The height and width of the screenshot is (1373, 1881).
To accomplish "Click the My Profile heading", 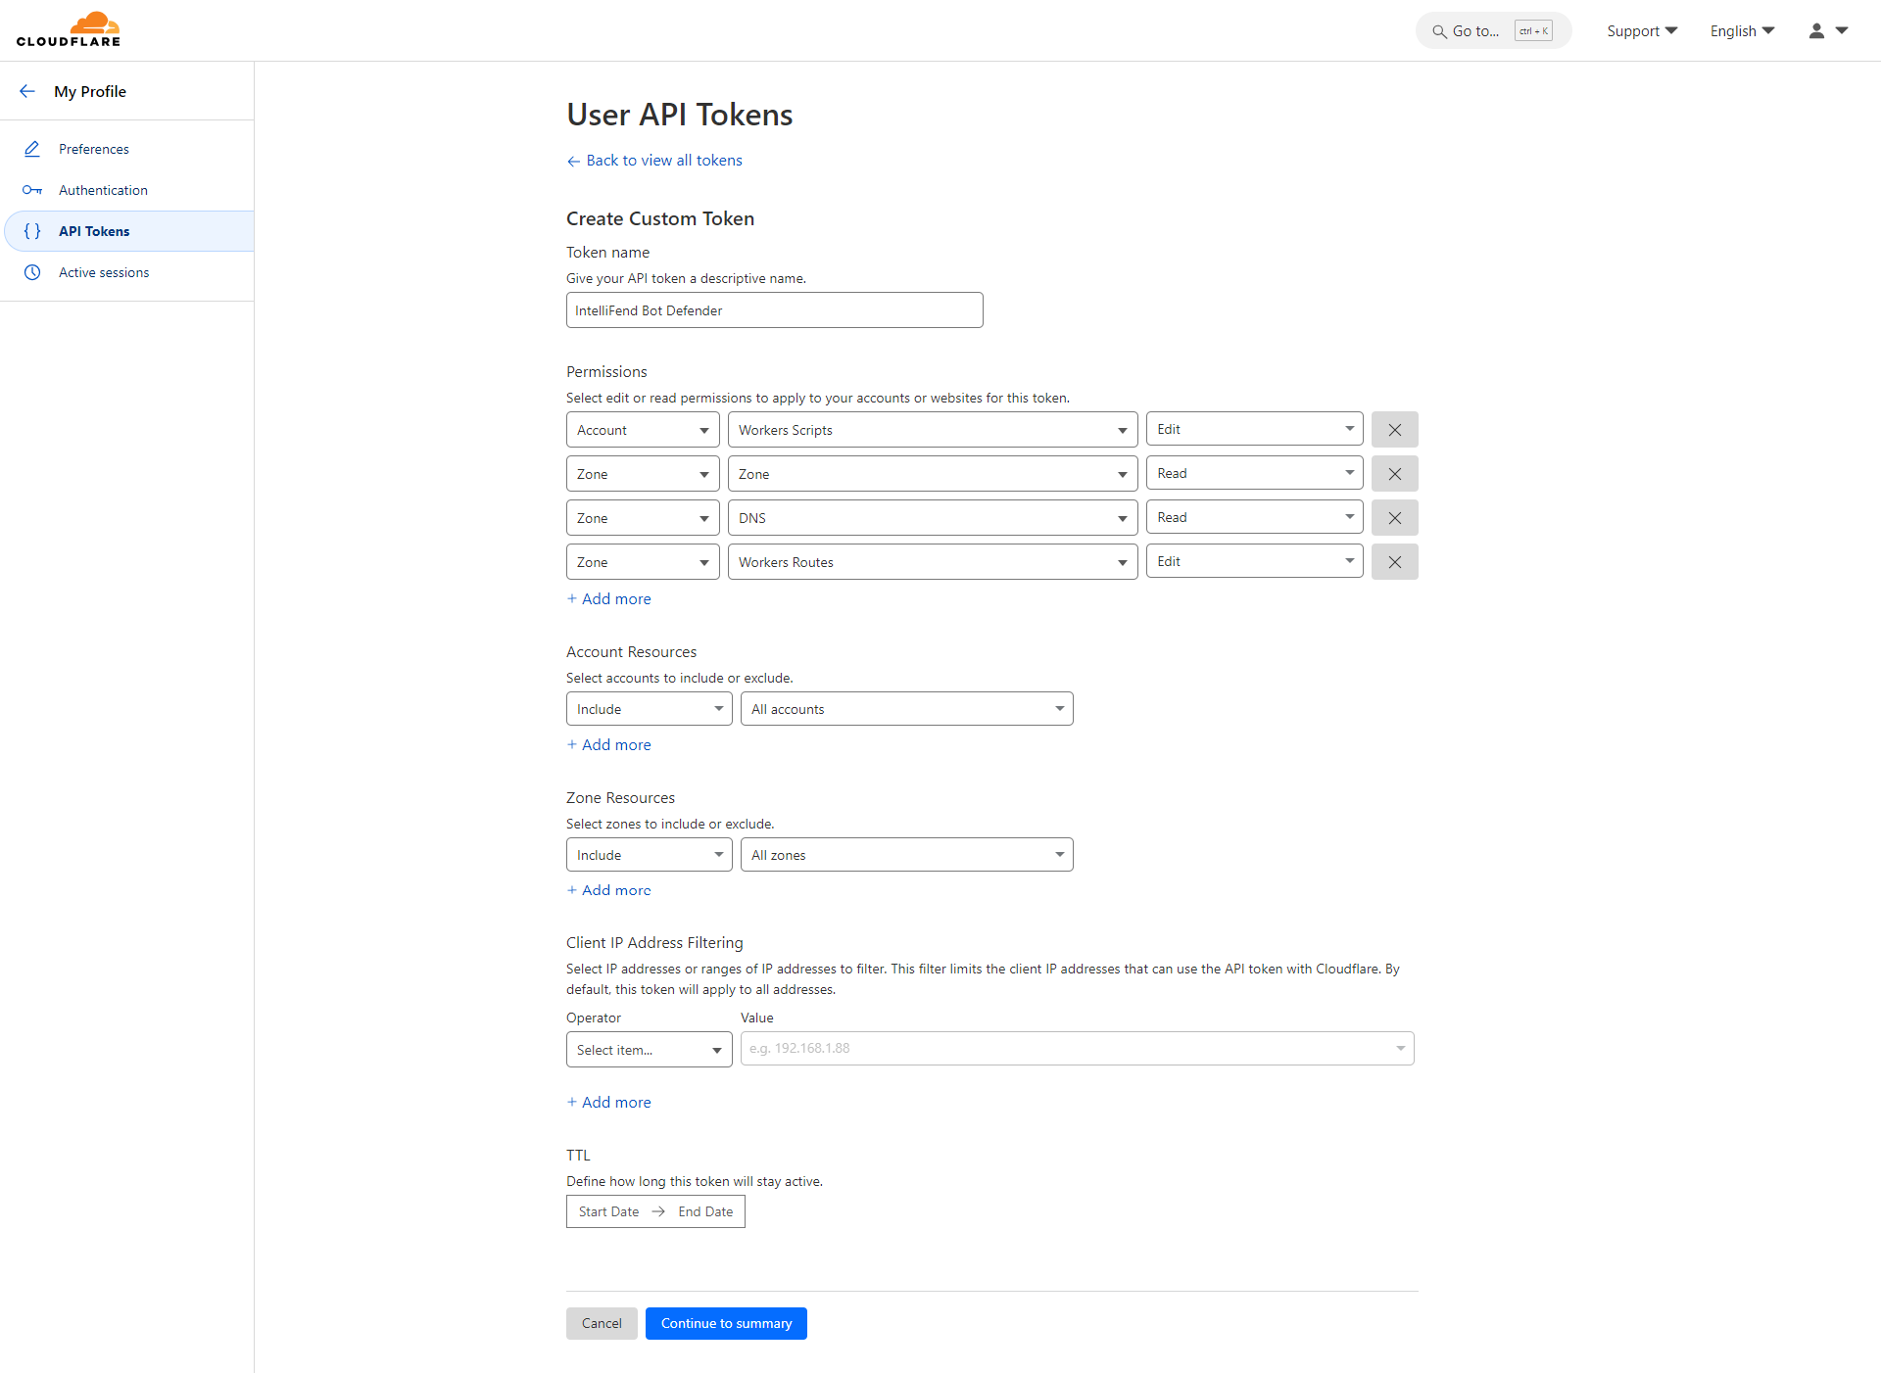I will [90, 91].
